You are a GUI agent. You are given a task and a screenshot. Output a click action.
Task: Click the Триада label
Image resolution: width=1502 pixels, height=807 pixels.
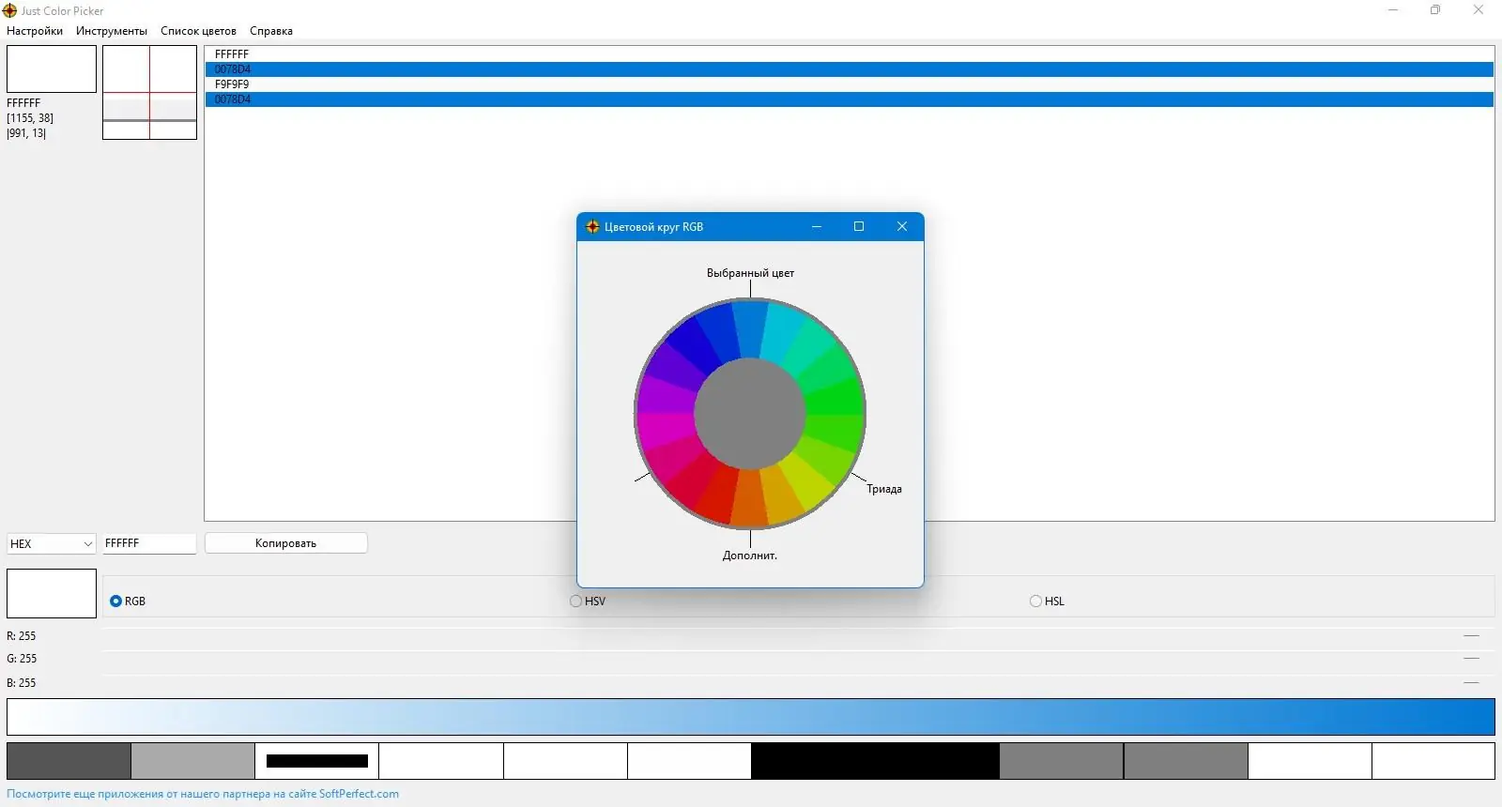(884, 489)
